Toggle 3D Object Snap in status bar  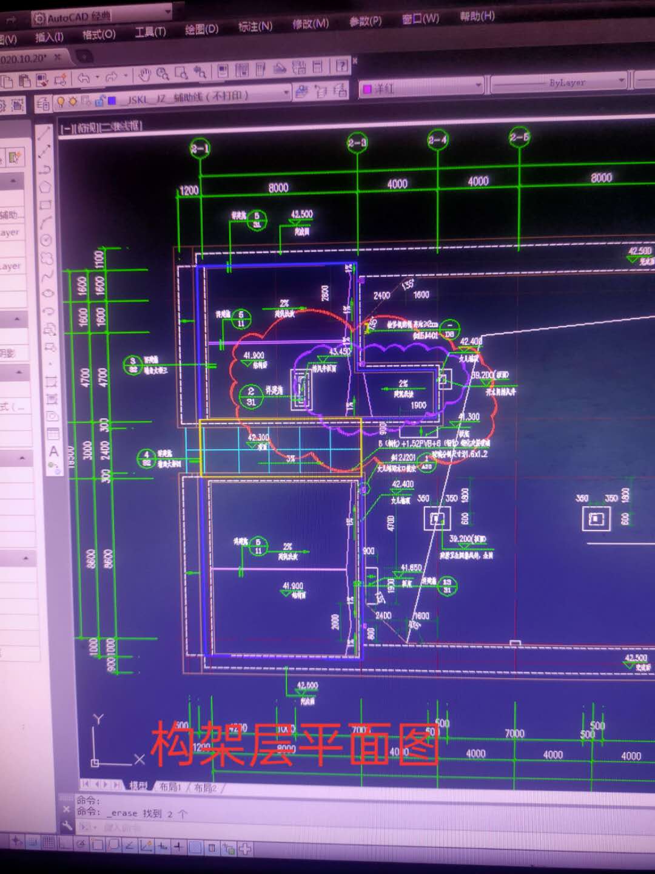pyautogui.click(x=113, y=844)
